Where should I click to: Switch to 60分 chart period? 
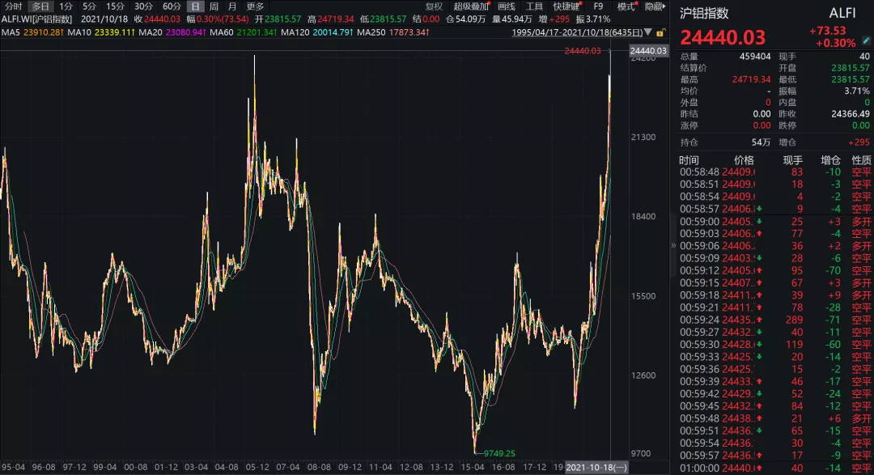[172, 6]
